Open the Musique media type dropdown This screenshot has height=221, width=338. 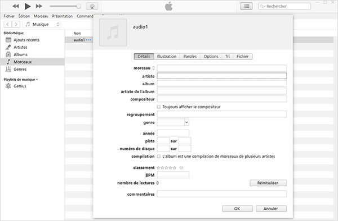[x=42, y=24]
